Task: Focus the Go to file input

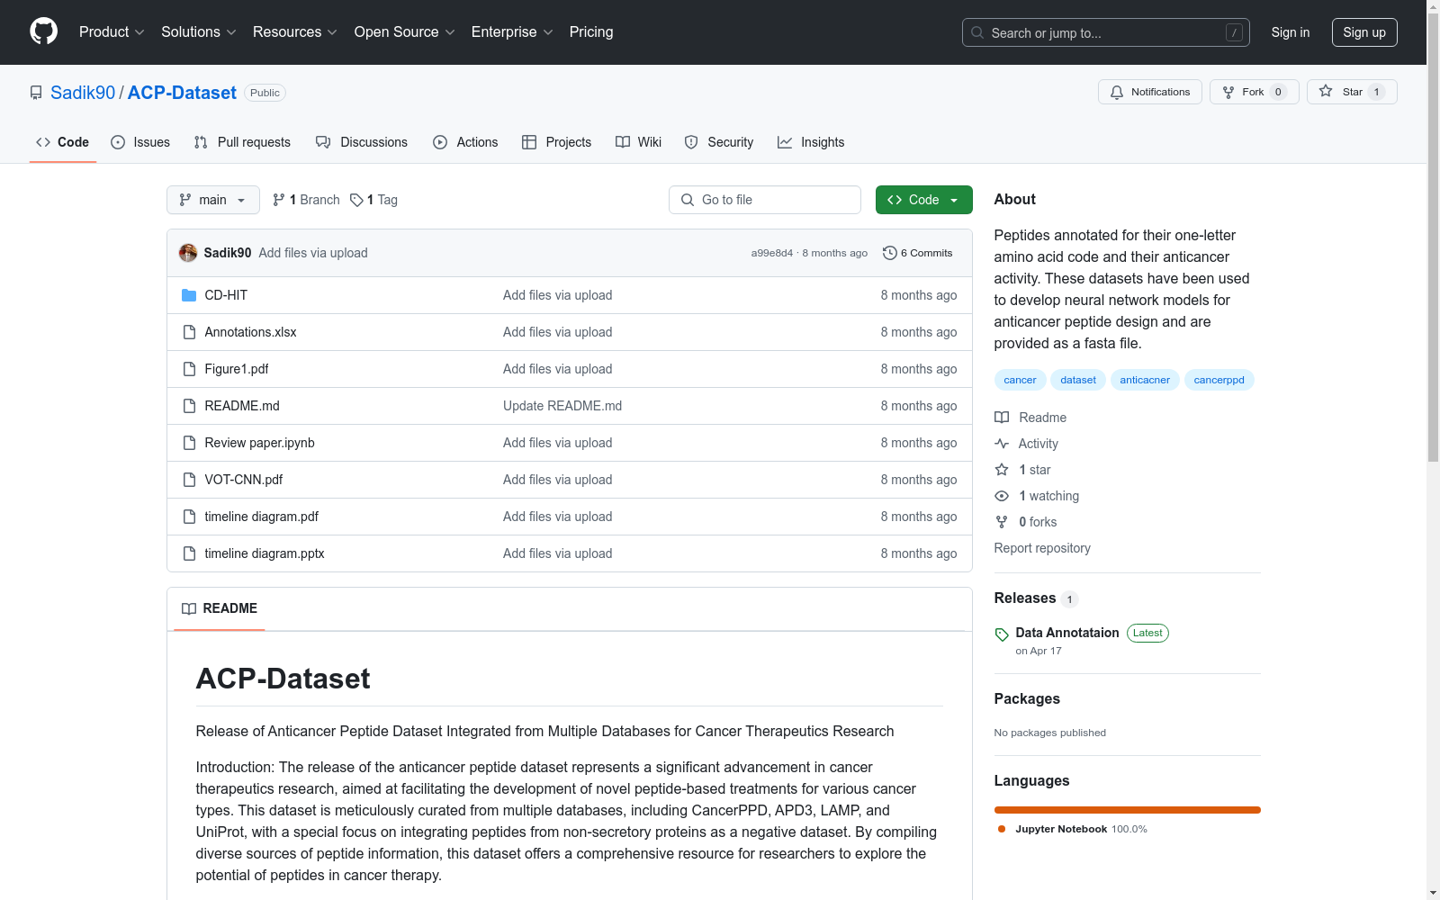Action: (765, 200)
